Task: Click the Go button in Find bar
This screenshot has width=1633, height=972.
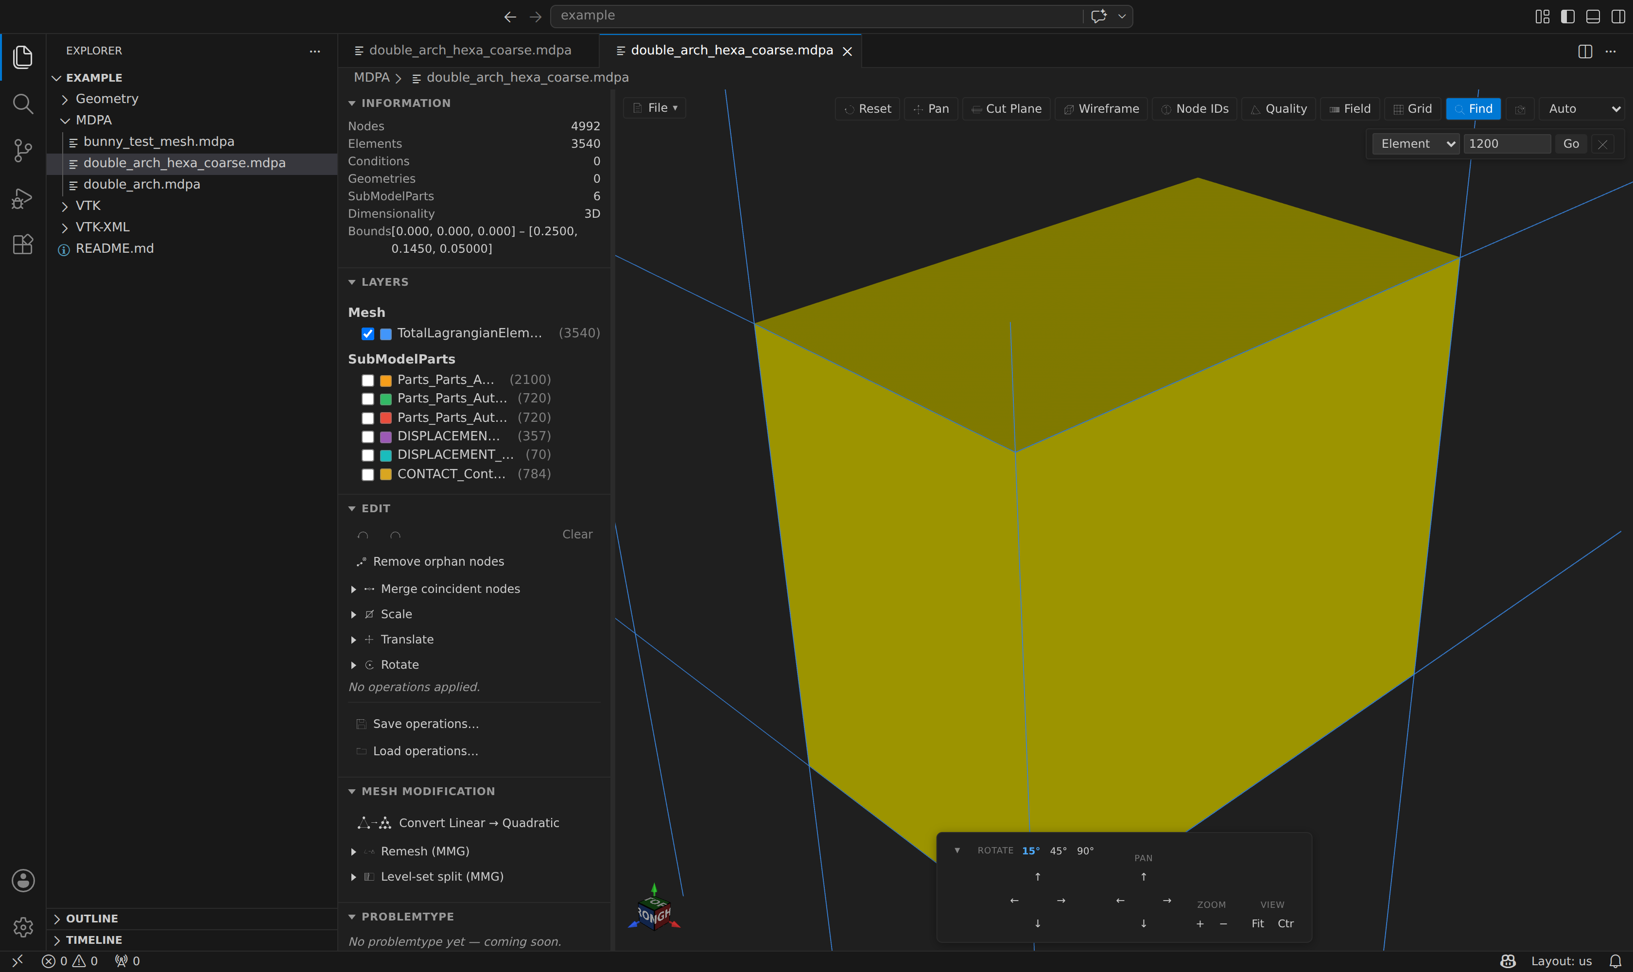Action: 1571,144
